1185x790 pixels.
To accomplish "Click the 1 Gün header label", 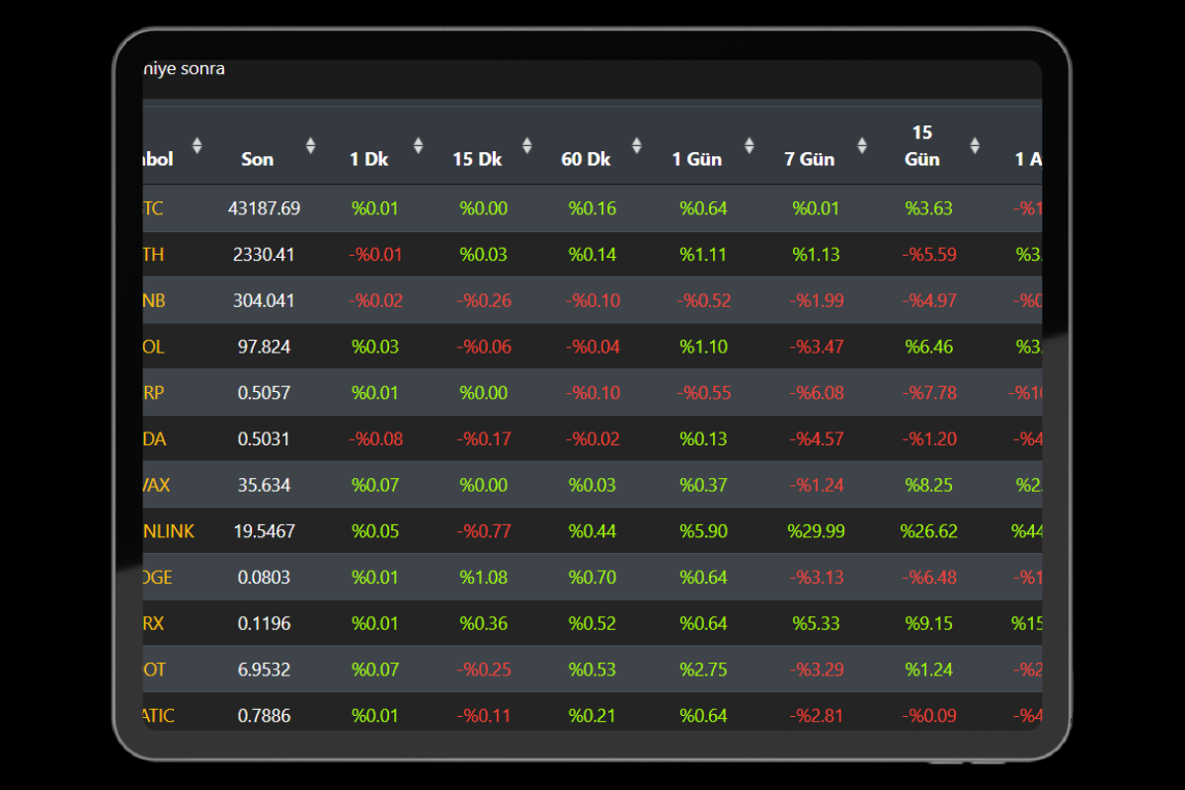I will tap(697, 159).
